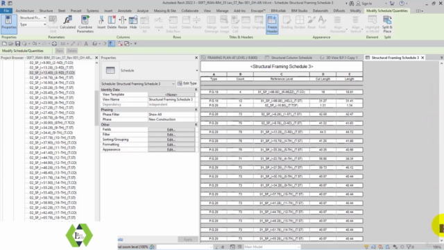This screenshot has height=250, width=444.
Task: Select 02_SP_(+9.90)_(2-ND)_(T.CO) in Project Browser
Action: point(51,62)
